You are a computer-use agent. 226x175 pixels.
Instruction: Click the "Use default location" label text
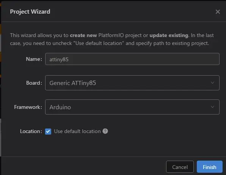tap(77, 131)
